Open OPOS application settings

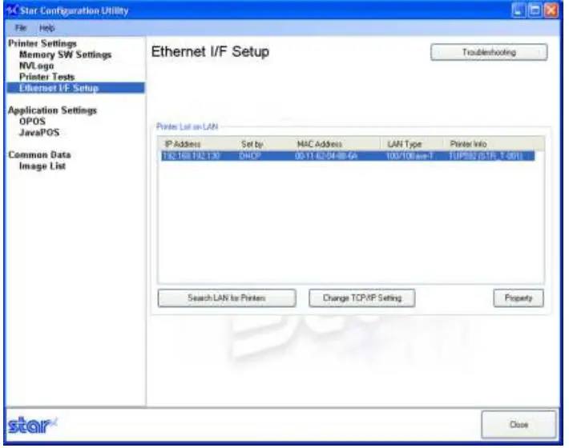[x=32, y=122]
